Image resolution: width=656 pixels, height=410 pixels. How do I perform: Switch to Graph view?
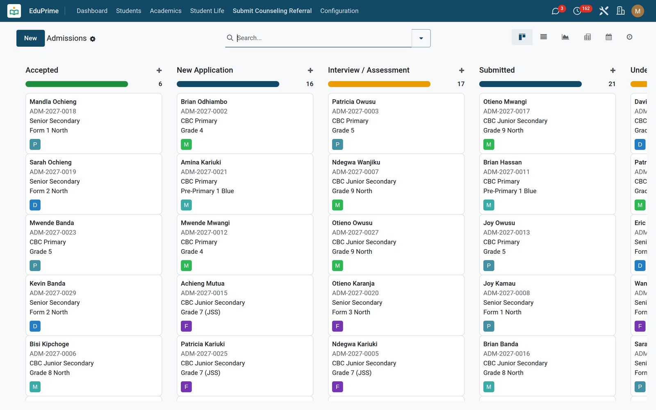pos(565,37)
